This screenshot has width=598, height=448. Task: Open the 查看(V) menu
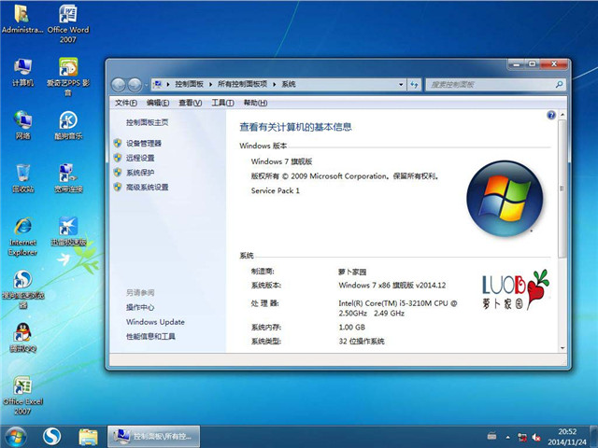pos(190,103)
